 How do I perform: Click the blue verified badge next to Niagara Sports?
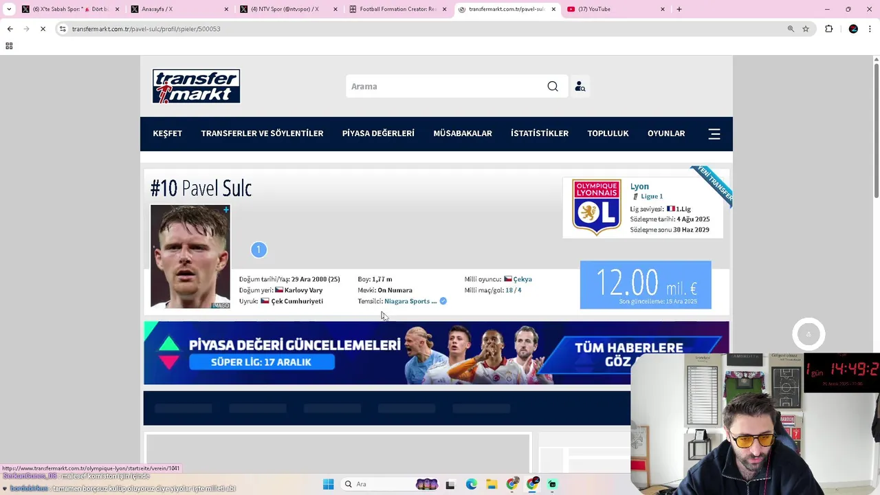[x=443, y=301]
